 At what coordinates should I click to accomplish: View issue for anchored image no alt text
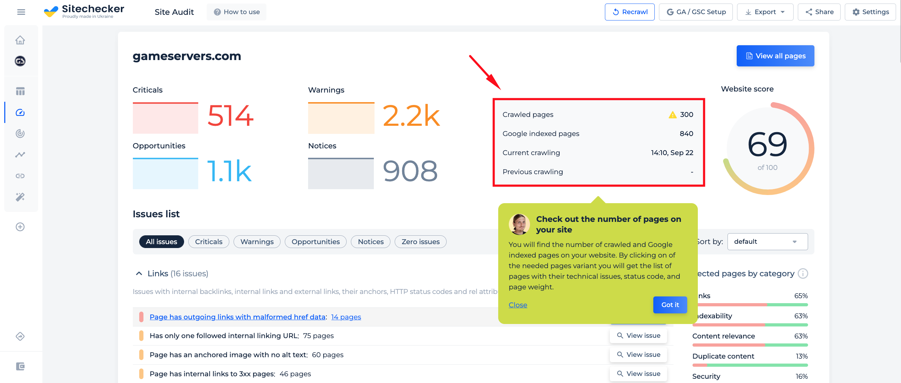(x=638, y=355)
